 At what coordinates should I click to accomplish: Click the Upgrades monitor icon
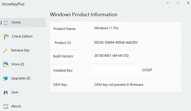coord(5,79)
